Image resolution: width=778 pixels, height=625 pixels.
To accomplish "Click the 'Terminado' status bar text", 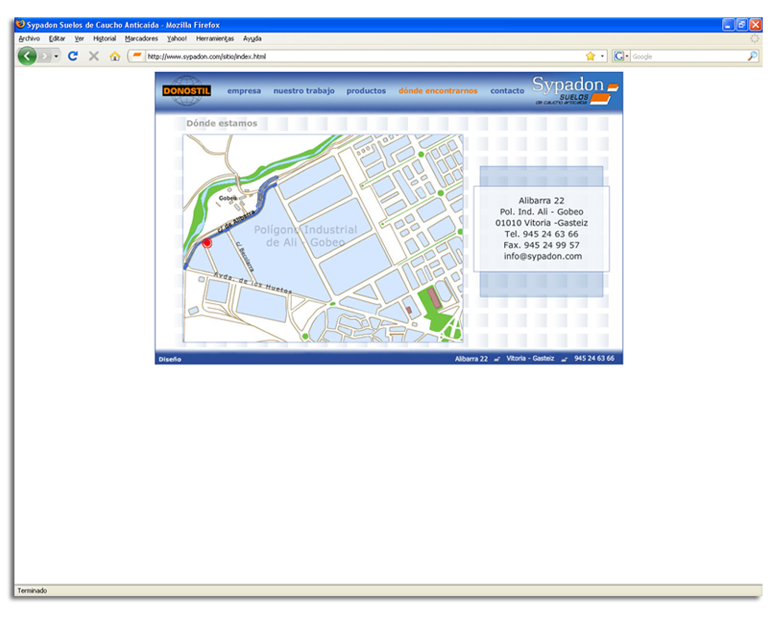I will [33, 590].
